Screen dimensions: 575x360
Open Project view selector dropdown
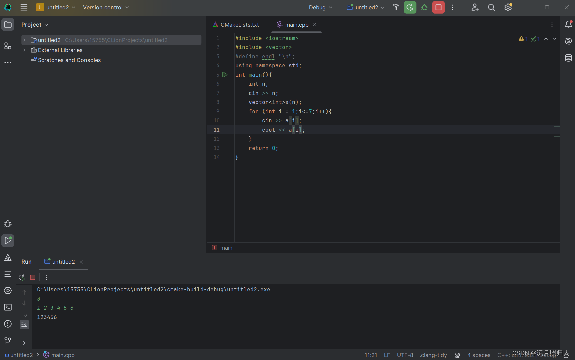pos(35,25)
